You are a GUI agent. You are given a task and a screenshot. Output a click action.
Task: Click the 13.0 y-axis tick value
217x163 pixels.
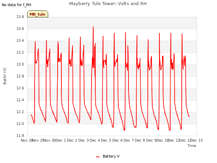tap(20, 64)
